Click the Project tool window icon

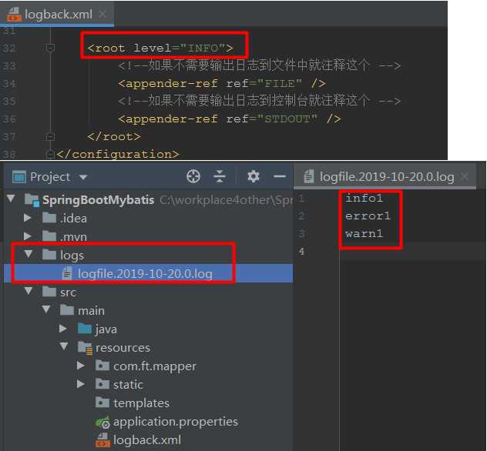[19, 177]
